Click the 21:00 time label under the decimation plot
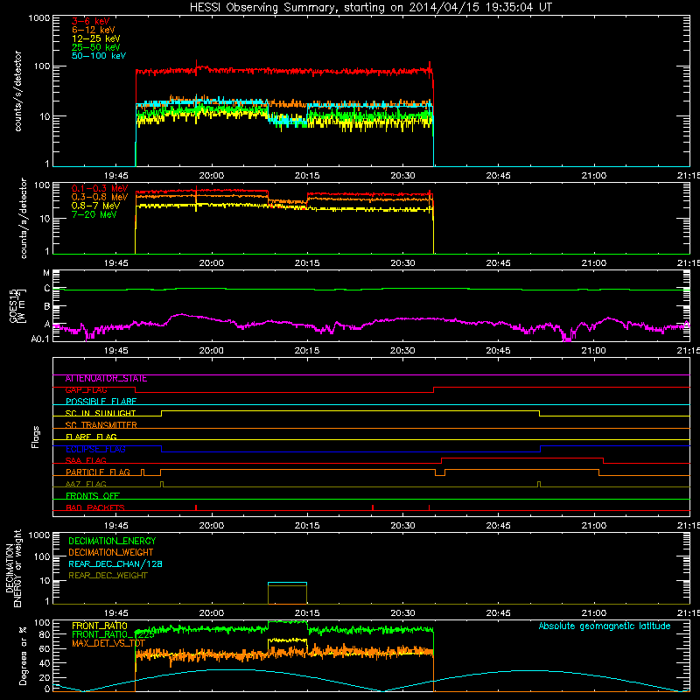Image resolution: width=700 pixels, height=700 pixels. (x=594, y=613)
